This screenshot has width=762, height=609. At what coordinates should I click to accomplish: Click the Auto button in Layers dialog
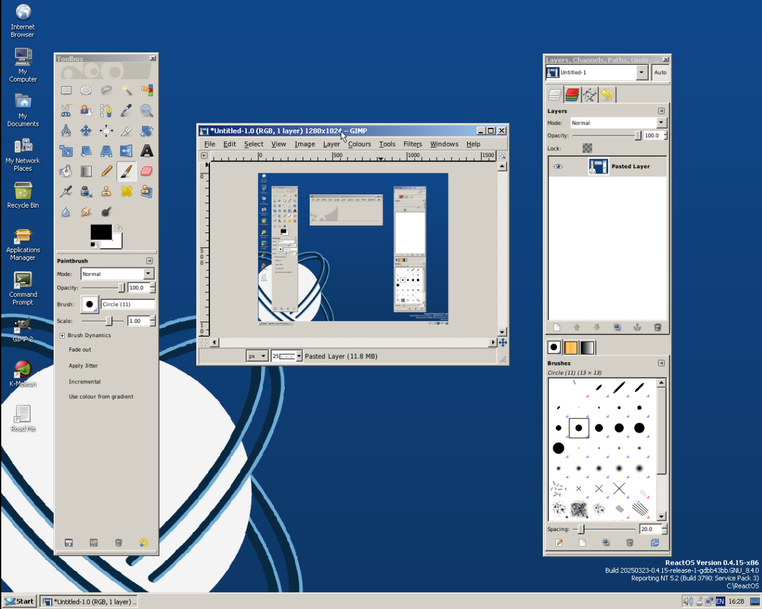tap(660, 73)
